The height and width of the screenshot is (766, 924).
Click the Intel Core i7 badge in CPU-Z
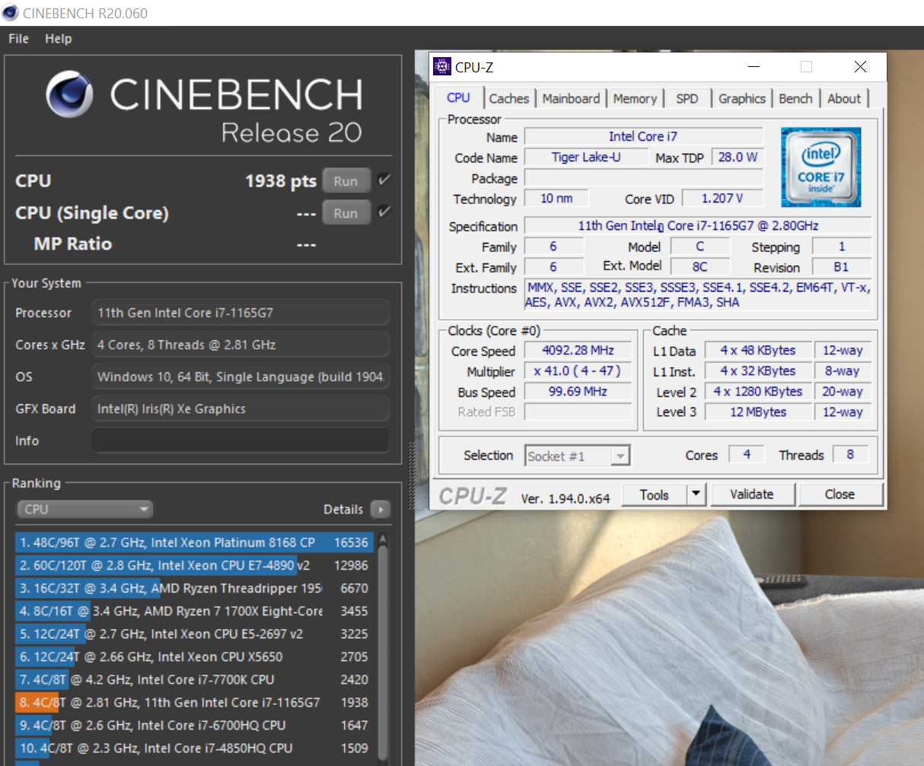pos(821,168)
